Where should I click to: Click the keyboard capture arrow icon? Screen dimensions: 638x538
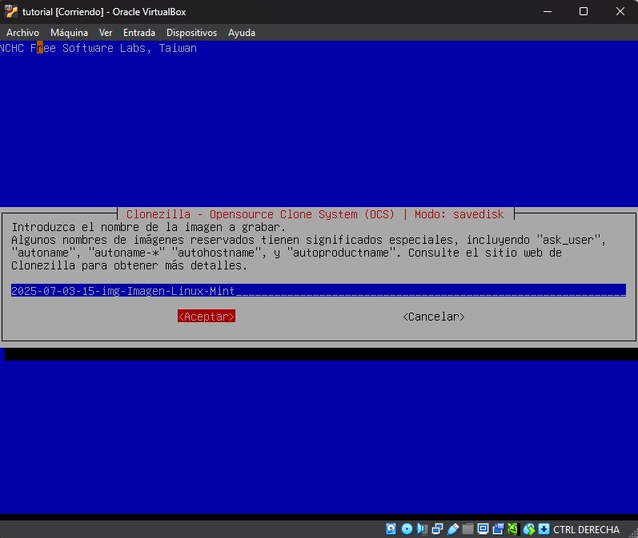[x=544, y=528]
